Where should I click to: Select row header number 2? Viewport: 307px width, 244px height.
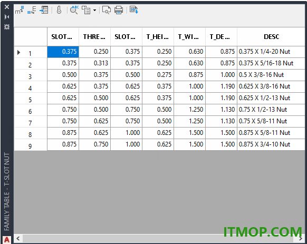31,64
